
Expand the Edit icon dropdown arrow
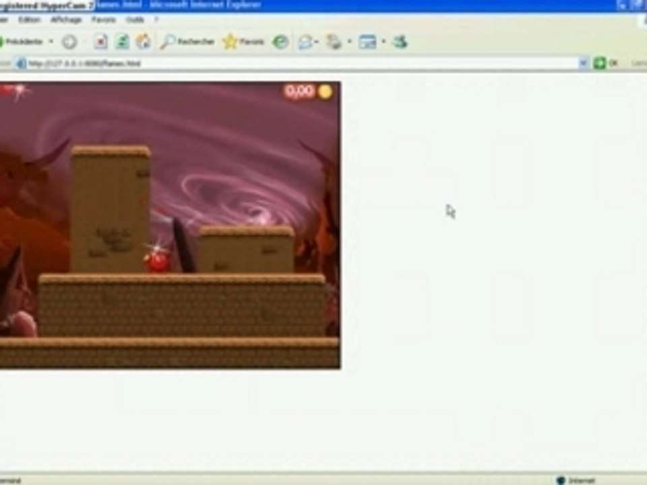pos(383,42)
